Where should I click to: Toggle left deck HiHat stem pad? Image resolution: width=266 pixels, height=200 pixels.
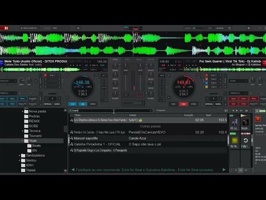12,104
